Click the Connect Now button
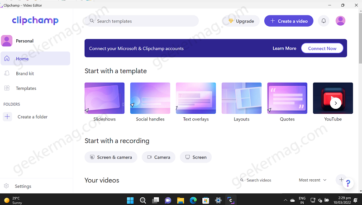 pos(322,48)
